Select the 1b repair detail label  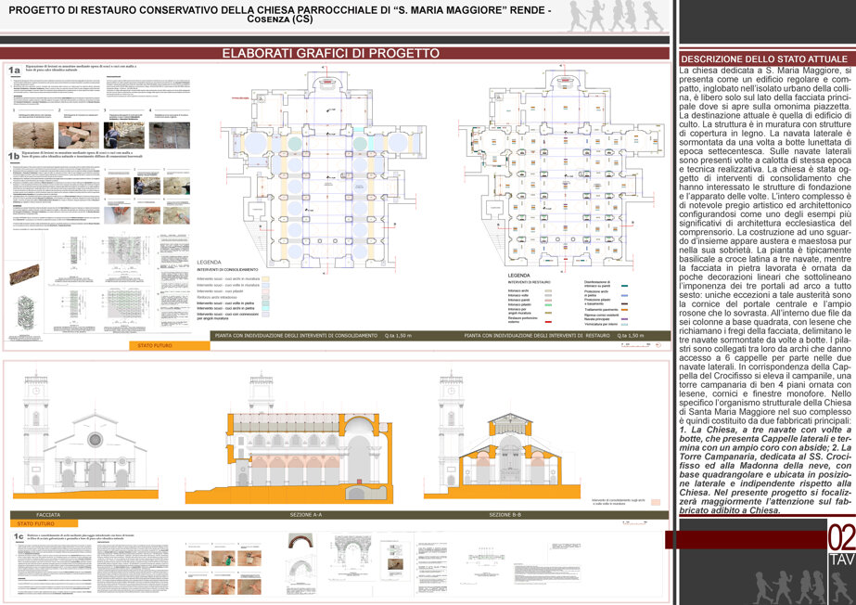[x=14, y=156]
